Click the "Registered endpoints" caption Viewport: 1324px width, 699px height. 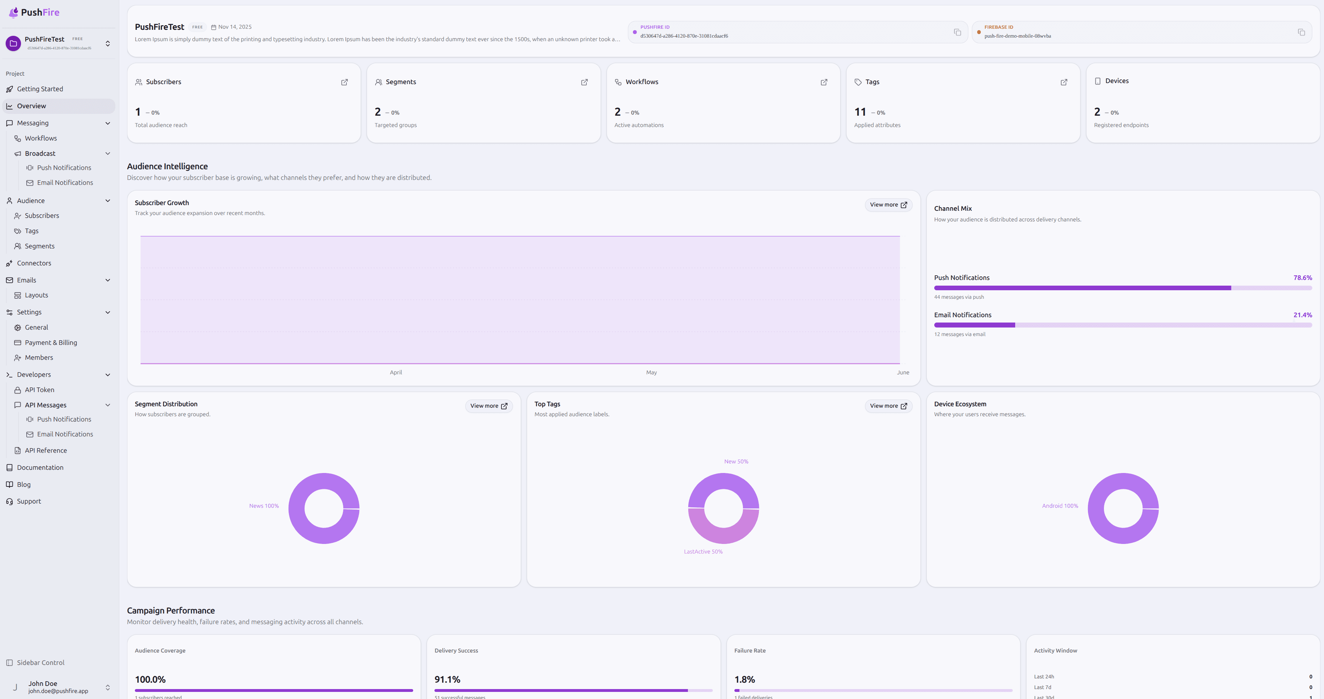click(x=1121, y=125)
